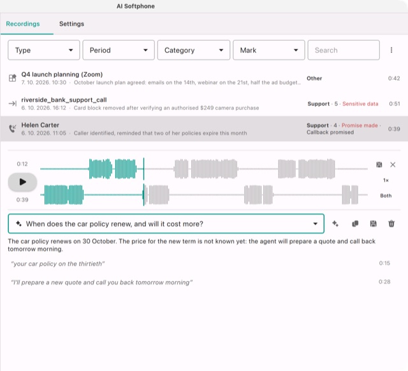Click the 0:28 quote timestamp
The image size is (408, 371).
(384, 282)
